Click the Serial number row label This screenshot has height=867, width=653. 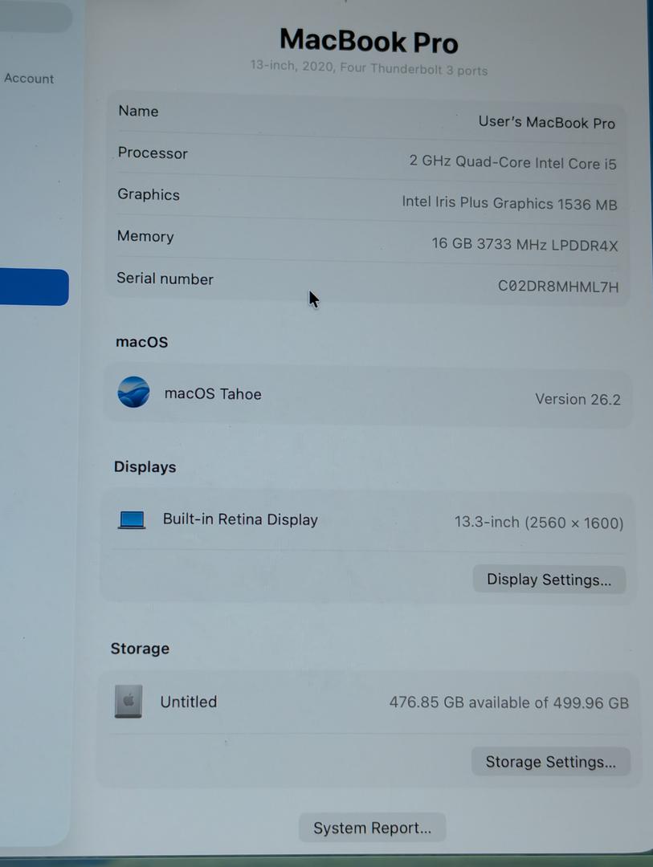click(165, 279)
